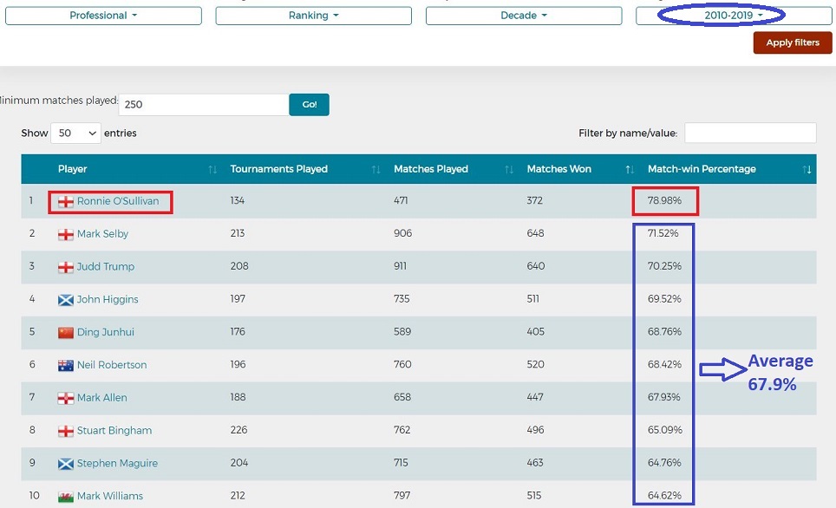Open Judd Trump's player link
The width and height of the screenshot is (836, 508).
click(106, 267)
